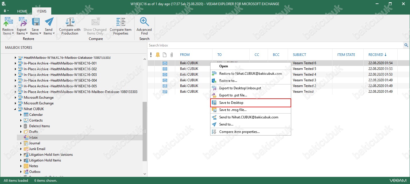Select the Outbox folder
The image size is (410, 184).
click(x=35, y=172)
